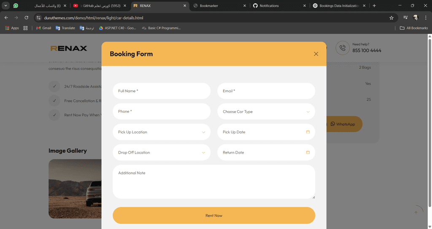Open the Drop Off Location dropdown
This screenshot has width=432, height=229.
pyautogui.click(x=162, y=152)
